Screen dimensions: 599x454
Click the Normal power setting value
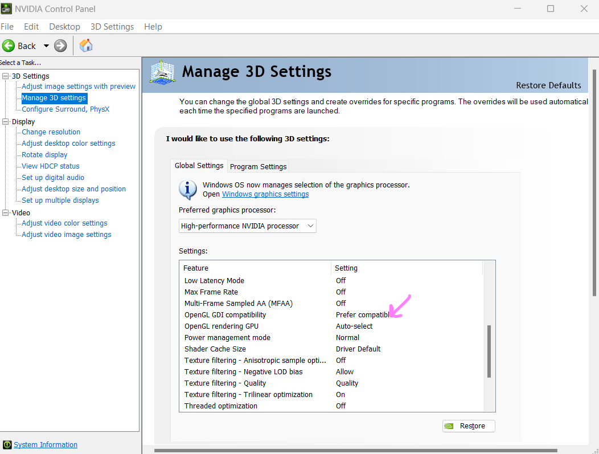(x=347, y=337)
